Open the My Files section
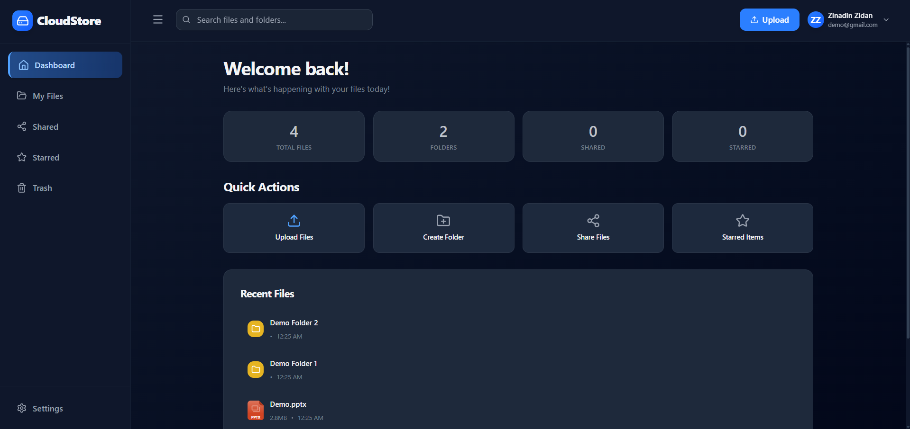 [x=47, y=96]
